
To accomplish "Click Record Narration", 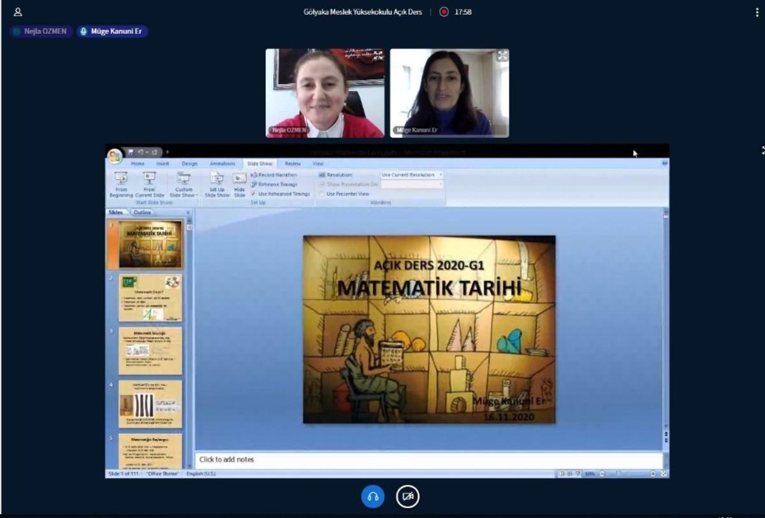I will [x=275, y=175].
